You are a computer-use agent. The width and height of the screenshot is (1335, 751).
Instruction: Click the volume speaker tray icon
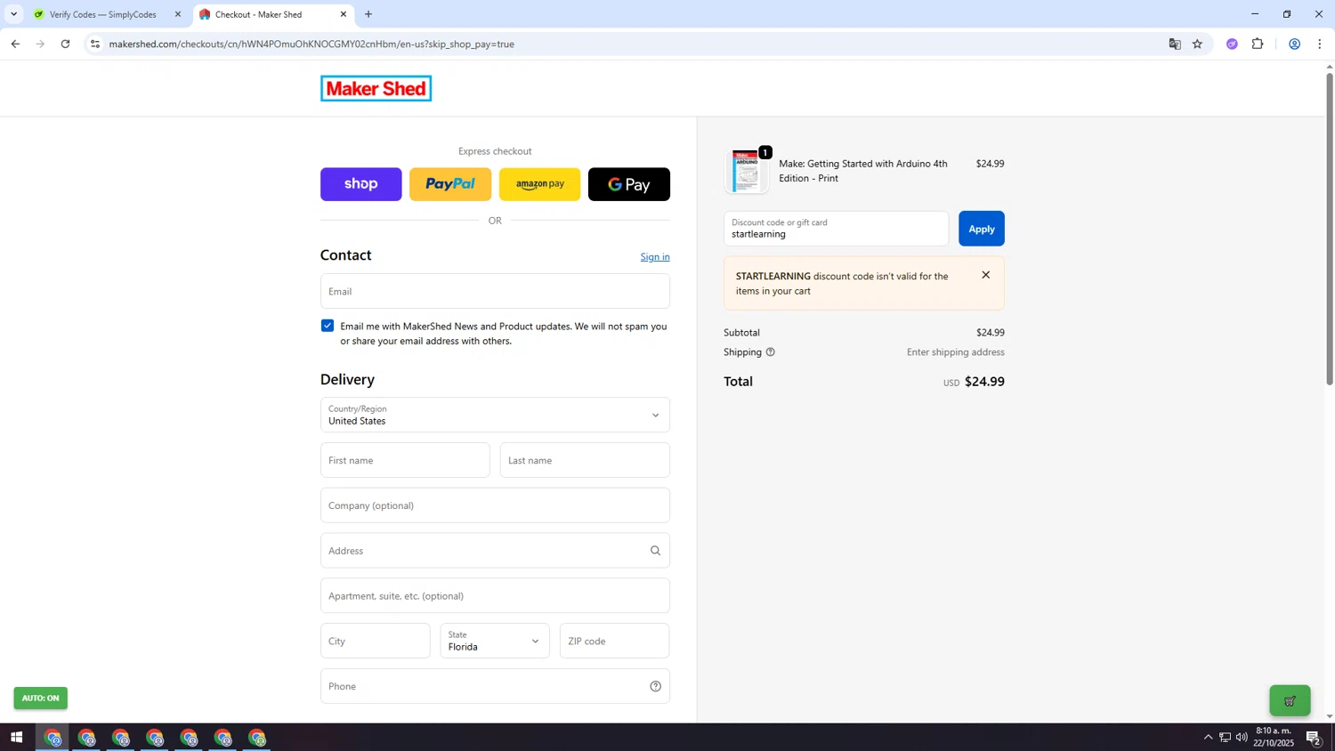pos(1242,738)
